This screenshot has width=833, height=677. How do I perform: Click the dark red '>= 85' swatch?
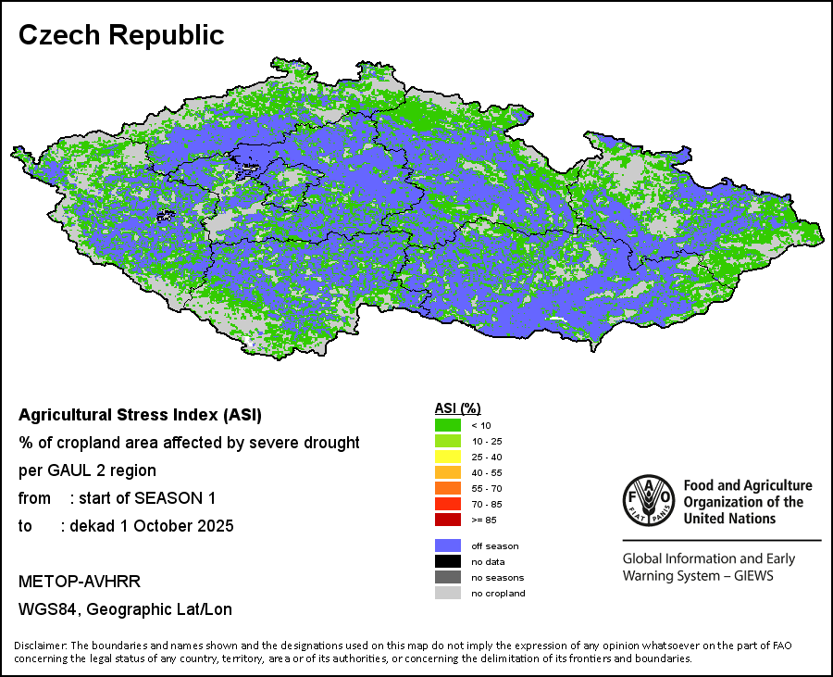click(447, 520)
